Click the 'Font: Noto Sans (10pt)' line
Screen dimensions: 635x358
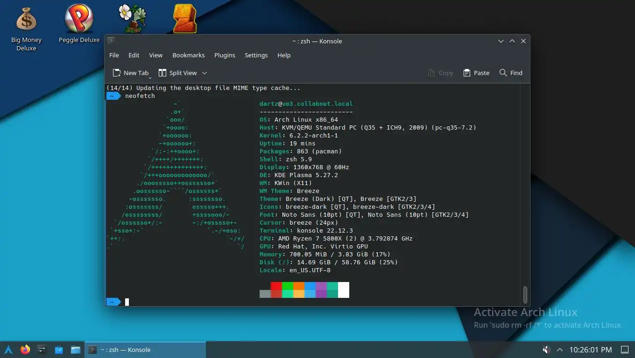click(x=364, y=214)
